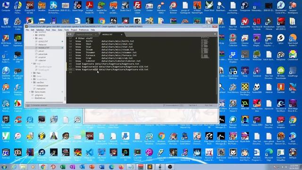Open CCleaner Browser desktop icon
The width and height of the screenshot is (302, 170).
(173, 8)
